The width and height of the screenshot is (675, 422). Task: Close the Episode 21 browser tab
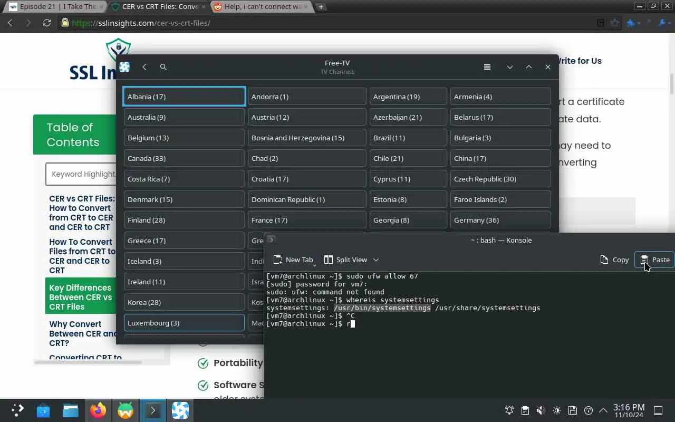pyautogui.click(x=102, y=7)
